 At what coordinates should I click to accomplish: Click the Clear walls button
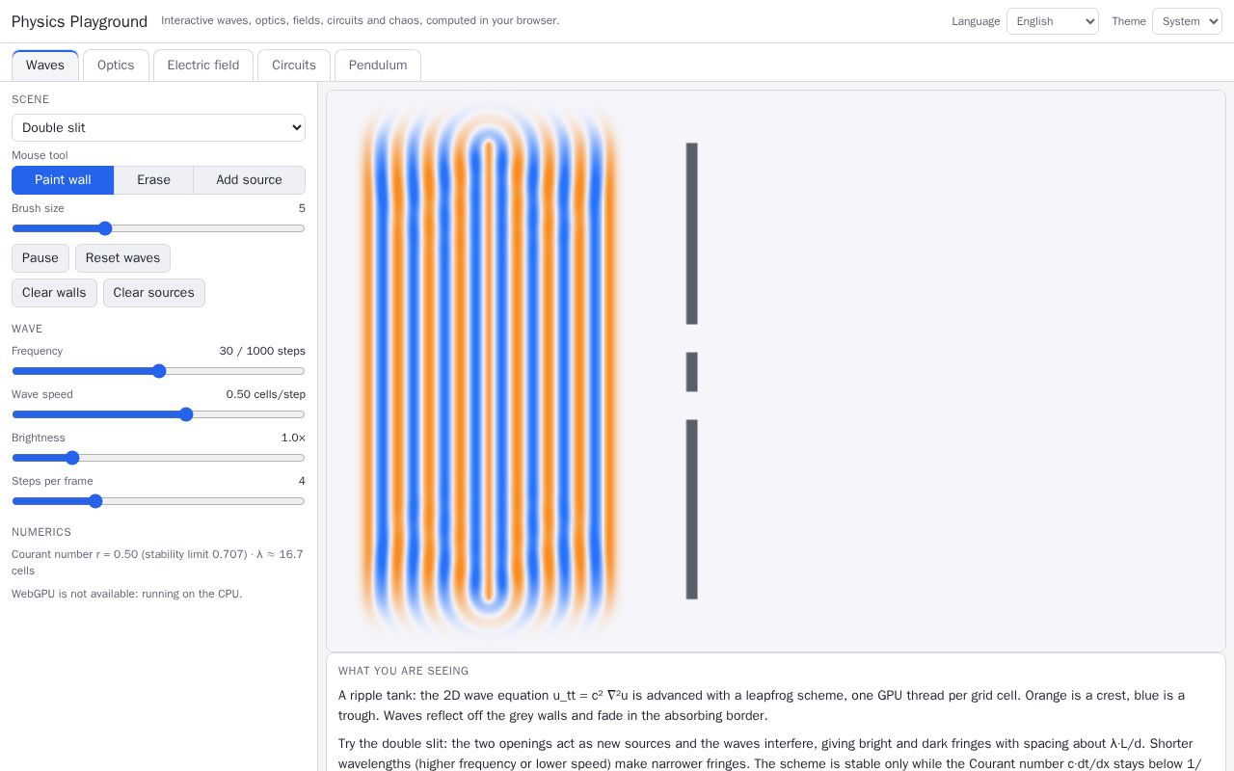point(54,293)
